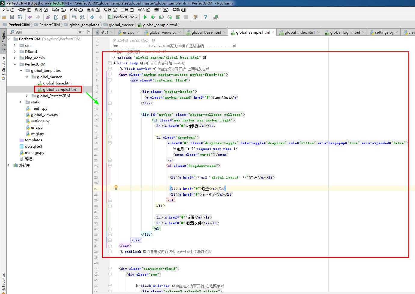Click the Navigate Back arrow

[92, 17]
